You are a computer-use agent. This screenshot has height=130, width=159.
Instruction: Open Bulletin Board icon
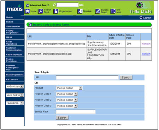(x=98, y=11)
